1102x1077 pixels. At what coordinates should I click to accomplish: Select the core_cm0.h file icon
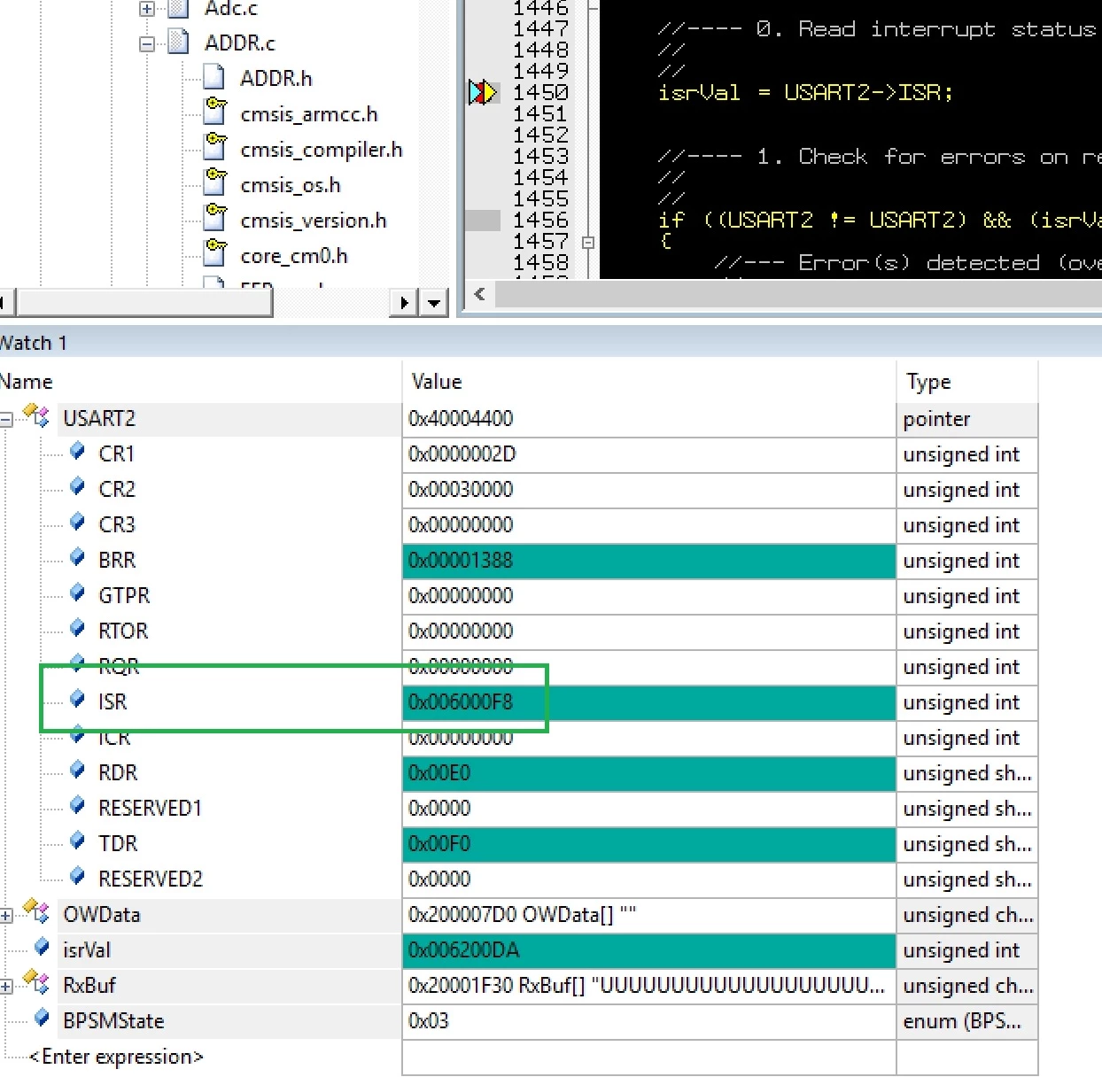pyautogui.click(x=215, y=253)
